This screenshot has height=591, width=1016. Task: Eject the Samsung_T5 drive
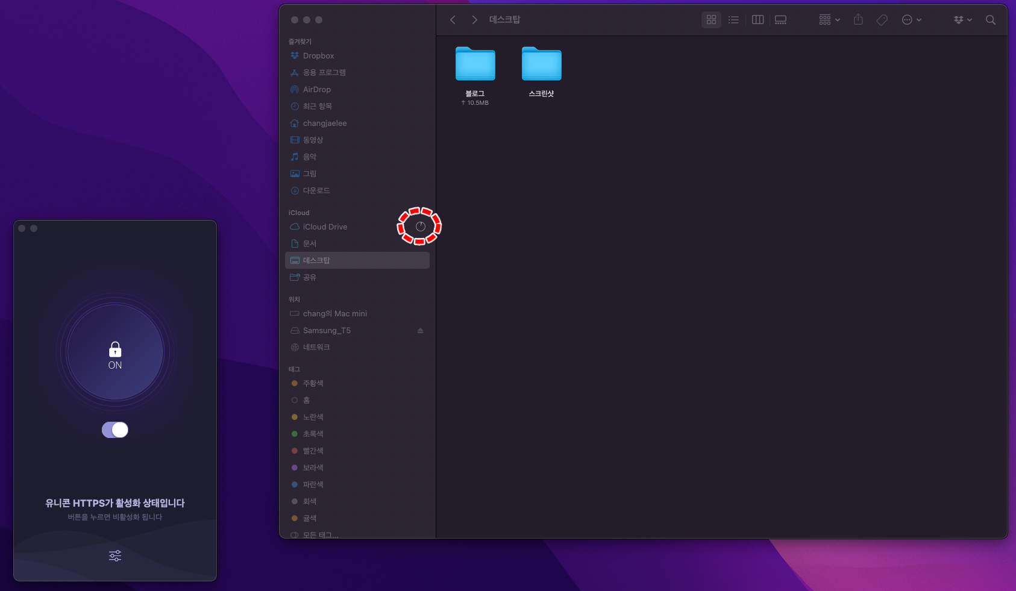click(421, 330)
